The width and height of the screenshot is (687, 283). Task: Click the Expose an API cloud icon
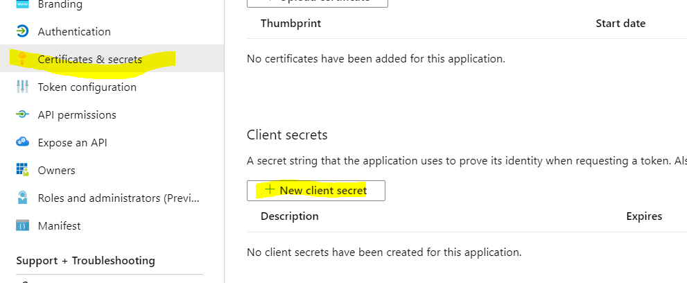pos(23,142)
